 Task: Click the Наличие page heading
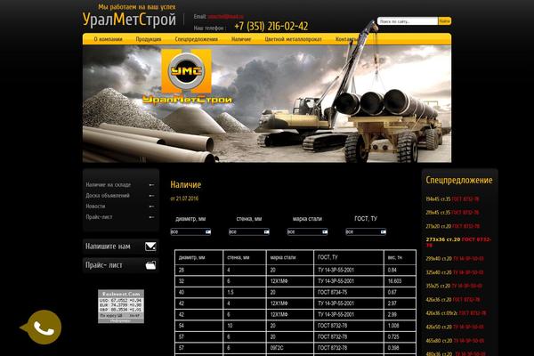(x=186, y=184)
